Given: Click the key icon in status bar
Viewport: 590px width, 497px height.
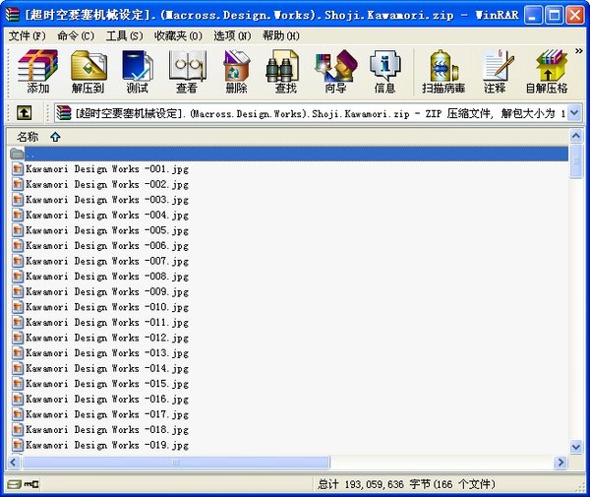Looking at the screenshot, I should pos(31,484).
